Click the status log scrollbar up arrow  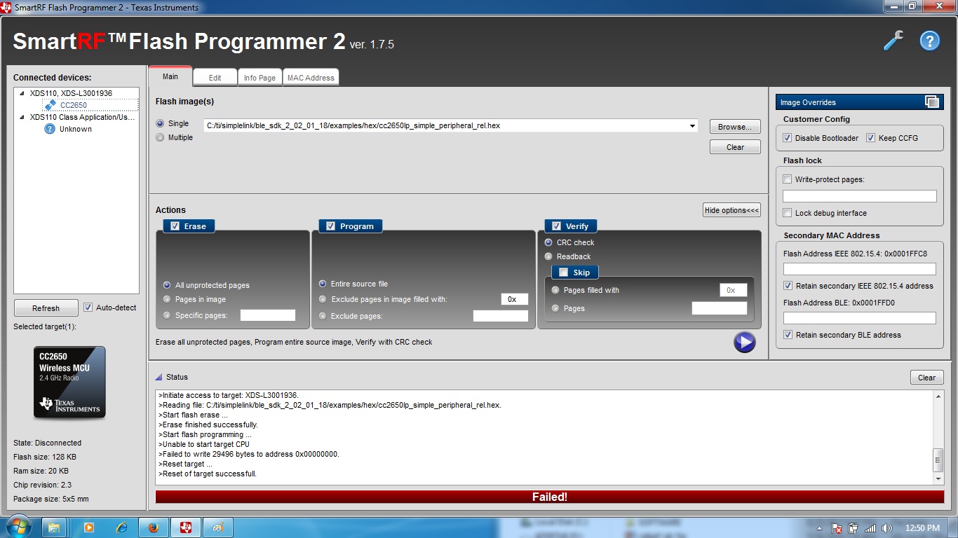point(938,396)
